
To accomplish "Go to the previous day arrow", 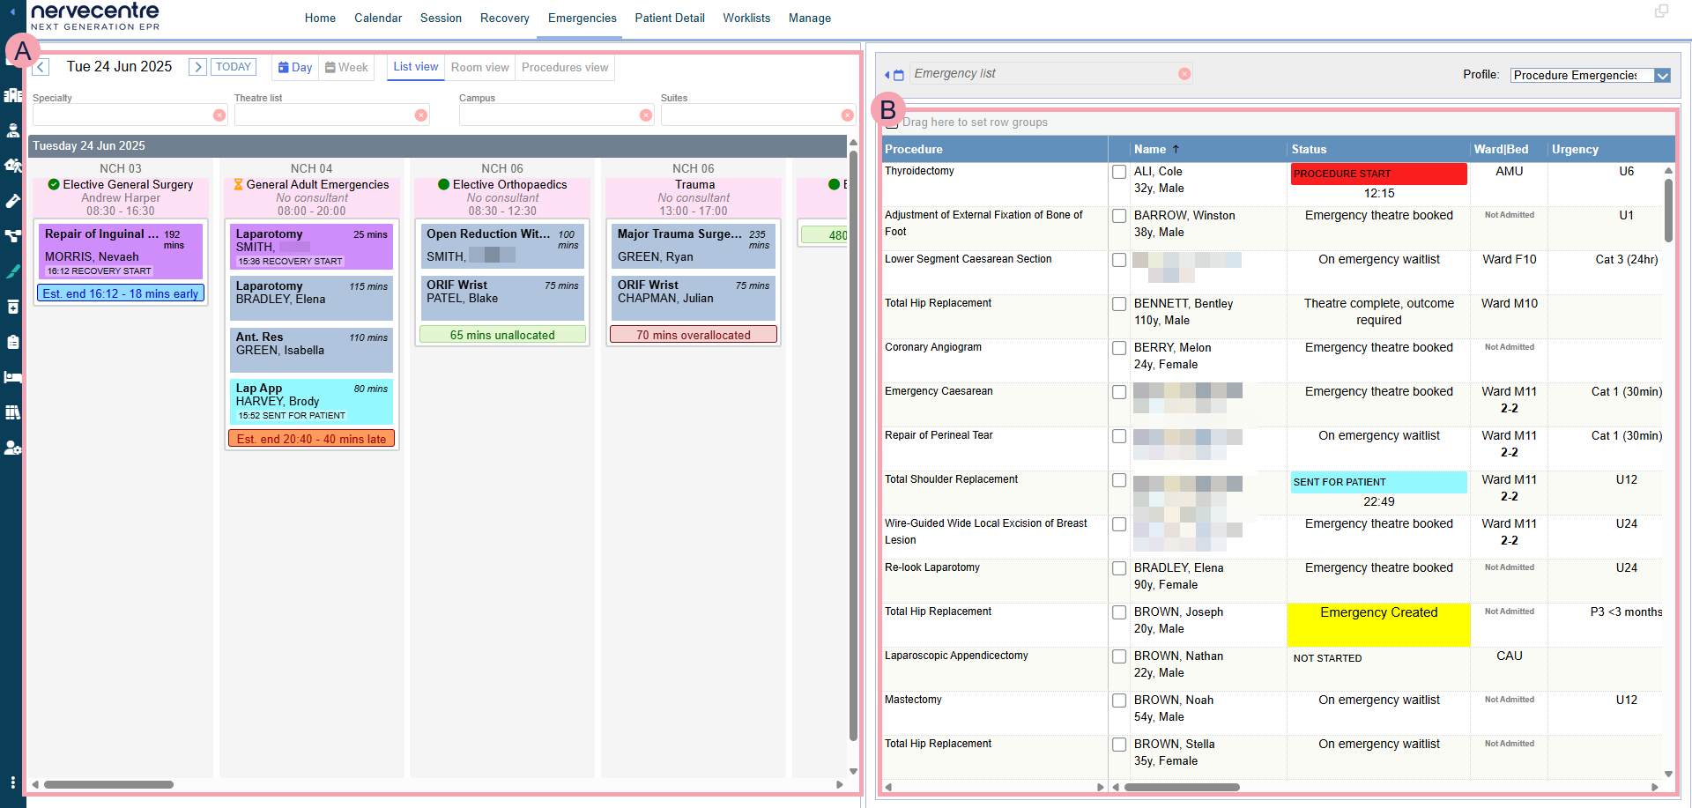I will click(41, 67).
